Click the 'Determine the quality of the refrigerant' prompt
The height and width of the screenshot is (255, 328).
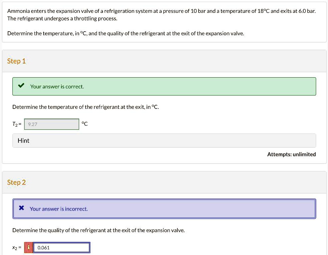tap(99, 230)
